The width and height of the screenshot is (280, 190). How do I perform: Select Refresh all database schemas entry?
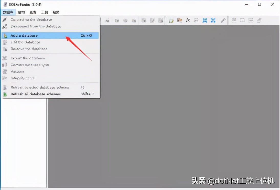click(36, 94)
